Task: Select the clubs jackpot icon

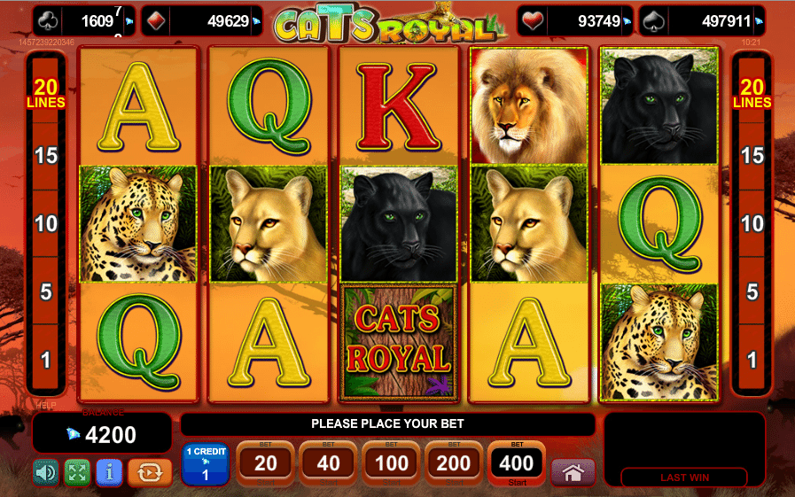Action: (x=48, y=21)
